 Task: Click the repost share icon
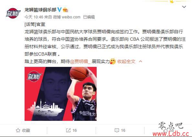[x=68, y=130]
